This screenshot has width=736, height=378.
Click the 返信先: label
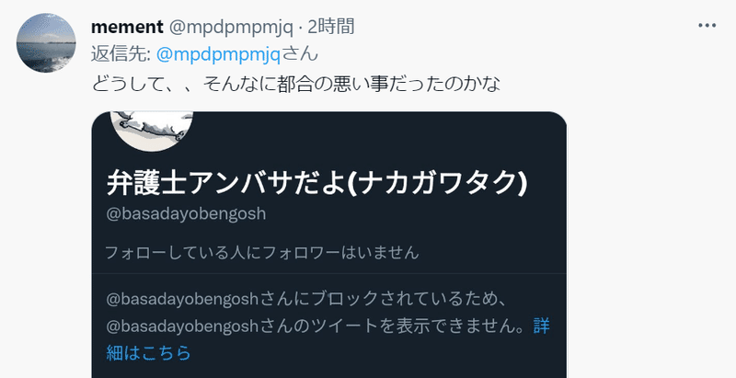point(121,54)
